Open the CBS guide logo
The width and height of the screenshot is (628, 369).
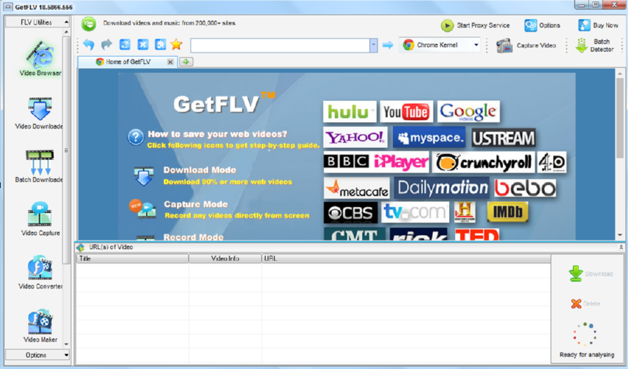(350, 213)
